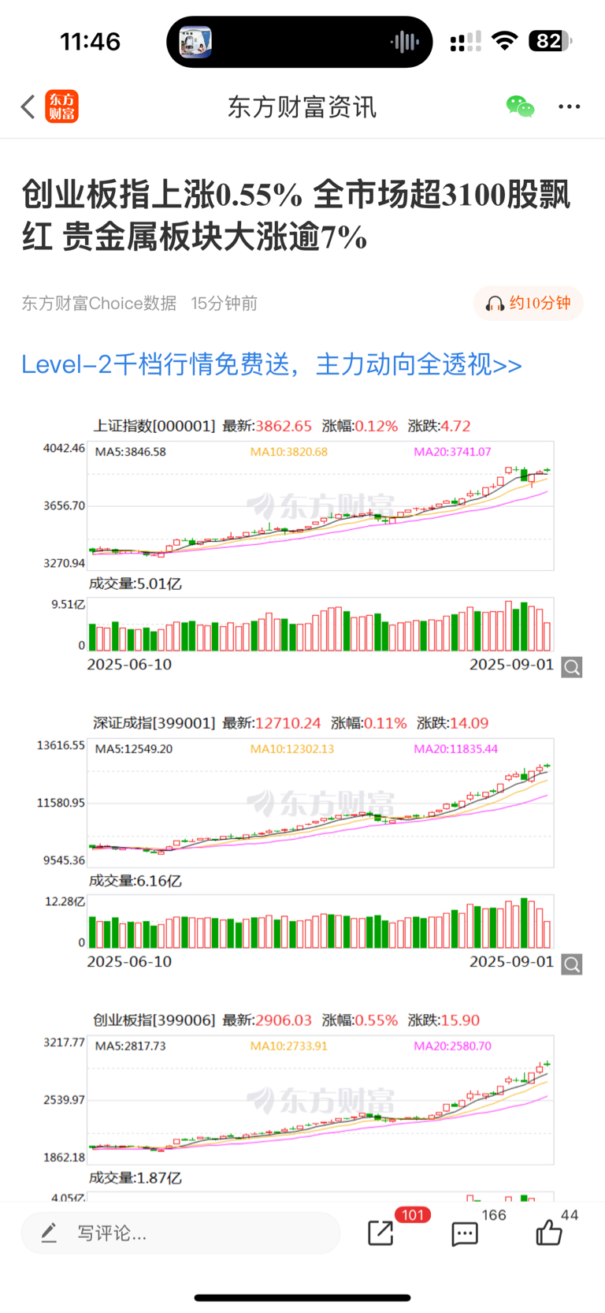Tap the MA20:11835.44 label in the 深证成指 chart
The width and height of the screenshot is (605, 1313).
456,749
